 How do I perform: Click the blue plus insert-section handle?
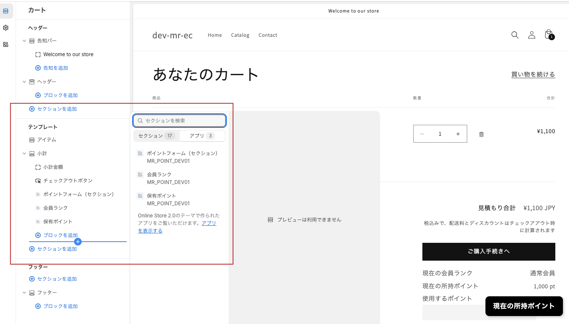(x=78, y=242)
